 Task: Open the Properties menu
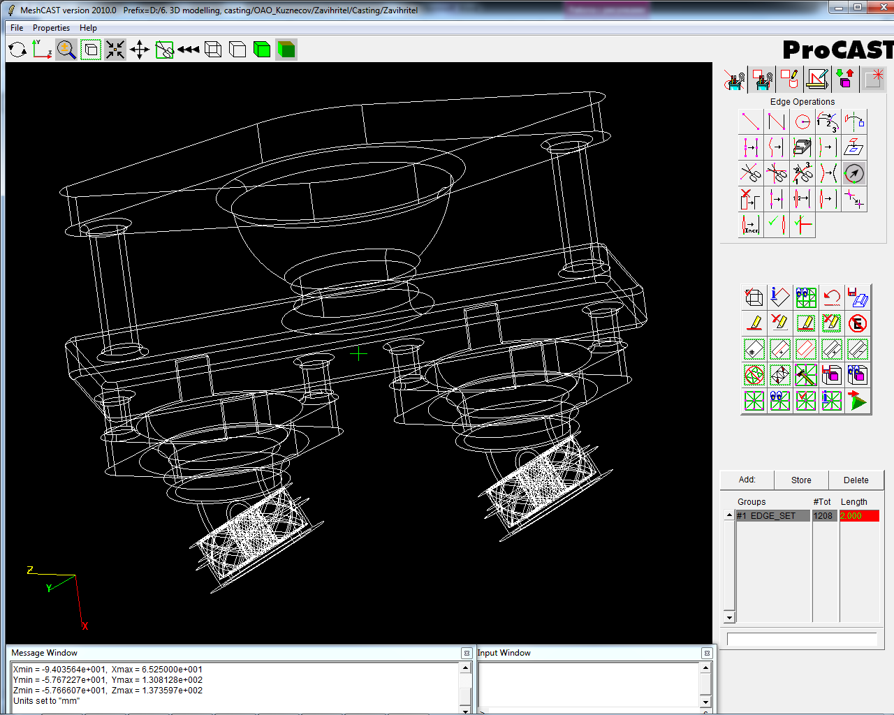[51, 28]
